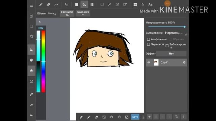
Task: Select the Bucket fill tool in top toolbar
Action: (x=84, y=4)
